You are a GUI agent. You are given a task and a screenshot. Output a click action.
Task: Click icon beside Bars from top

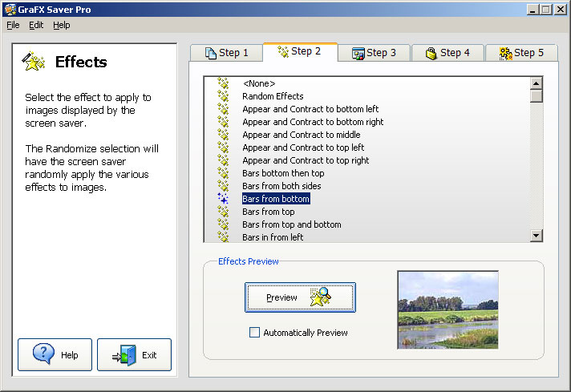coord(223,212)
